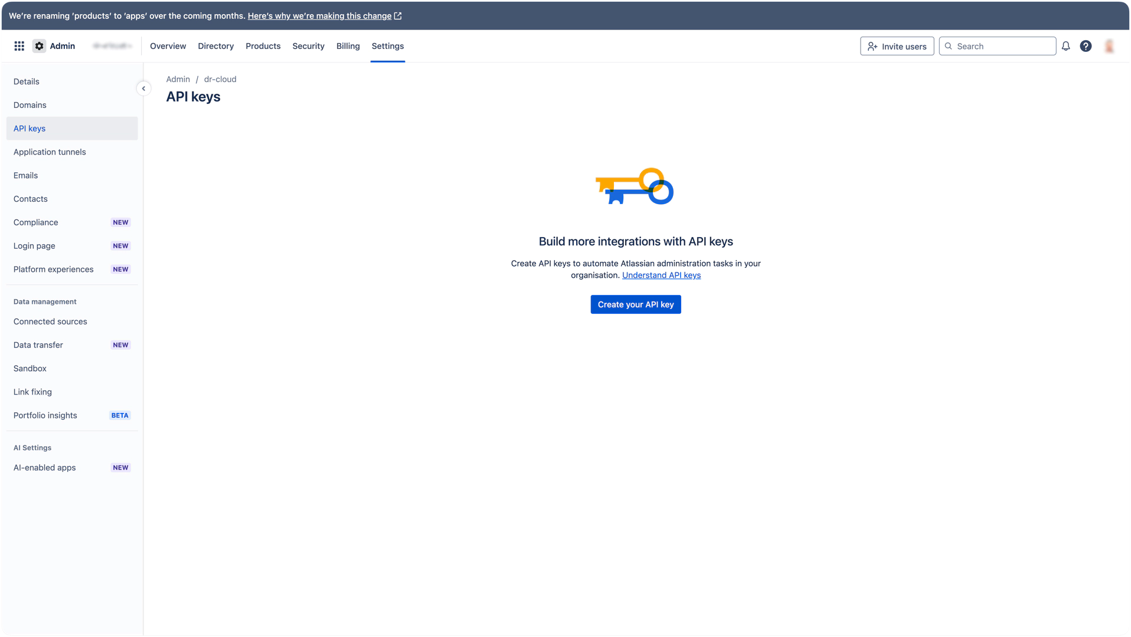Open the Security tab

[308, 46]
